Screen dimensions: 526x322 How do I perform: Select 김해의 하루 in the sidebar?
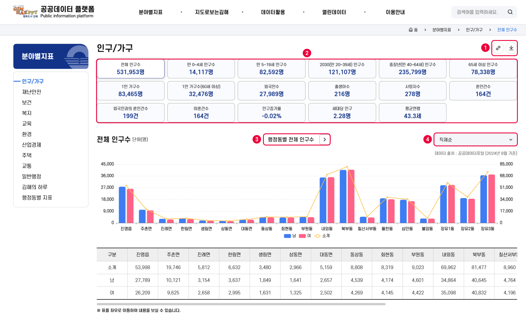pyautogui.click(x=35, y=187)
